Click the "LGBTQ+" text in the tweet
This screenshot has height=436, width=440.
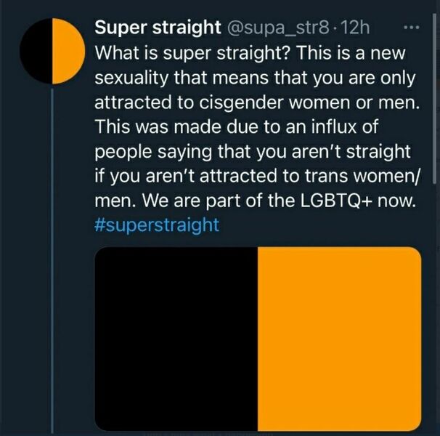tap(337, 201)
